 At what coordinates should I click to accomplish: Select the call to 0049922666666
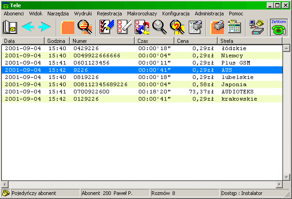coord(142,56)
